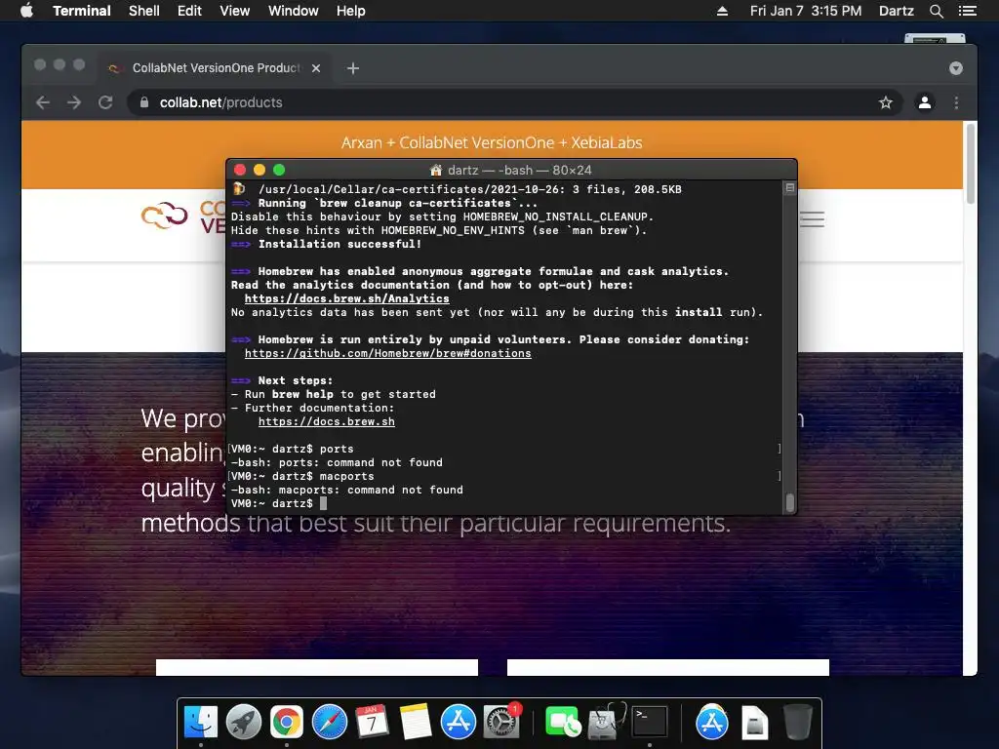Open Finder from the Dock
999x749 pixels.
[201, 723]
